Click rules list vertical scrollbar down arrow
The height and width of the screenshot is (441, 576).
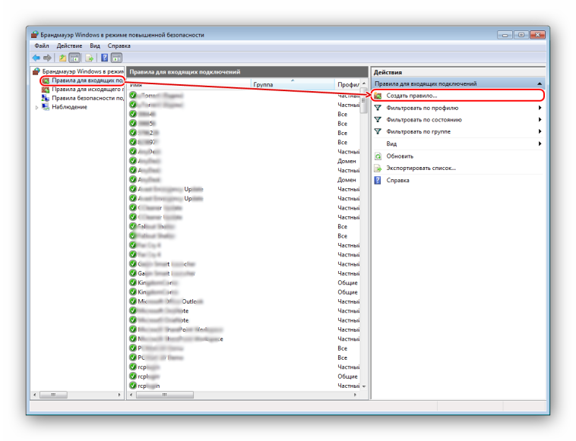pos(364,386)
